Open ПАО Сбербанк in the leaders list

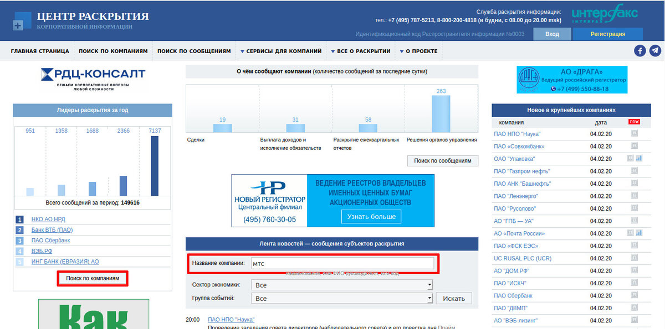click(x=50, y=241)
